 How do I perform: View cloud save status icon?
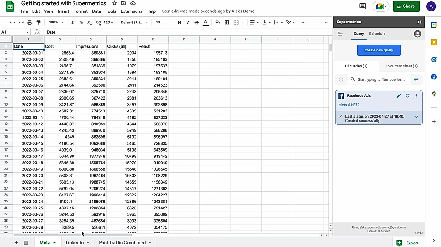[x=133, y=3]
